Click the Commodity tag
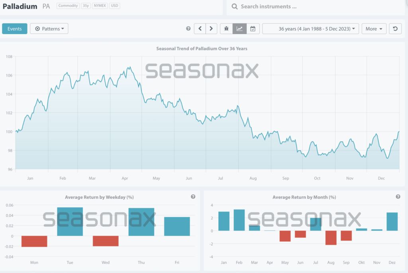Screen dimensions: 408x273 click(x=67, y=6)
